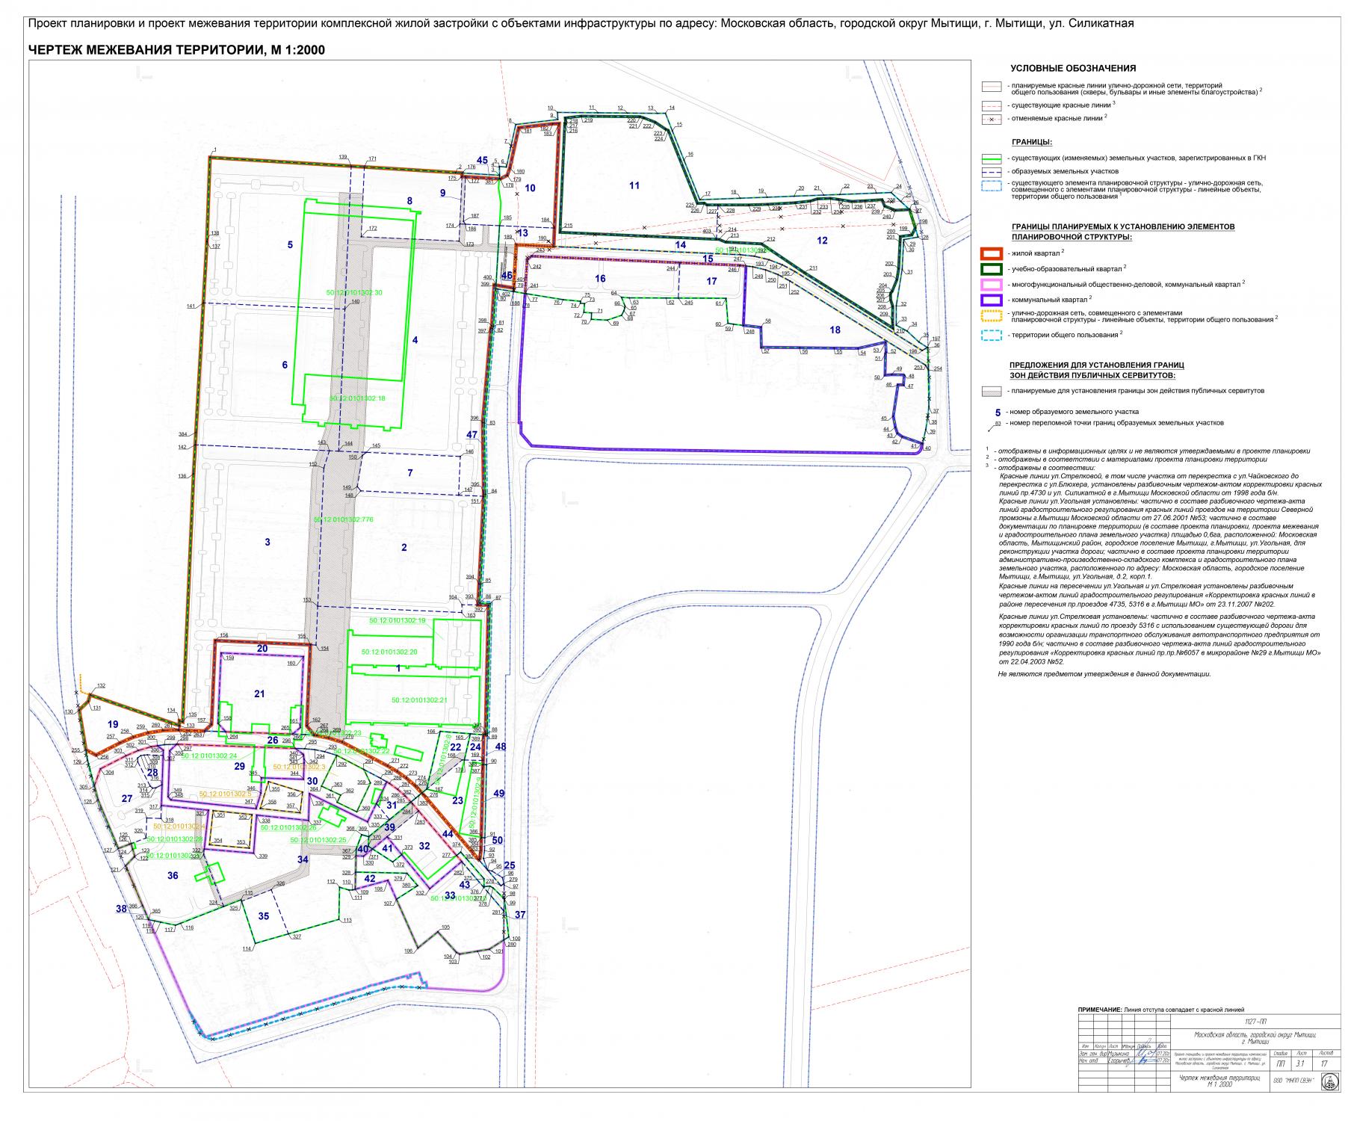Click the gray hatched public servitude legend swatch
1348x1121 pixels.
click(992, 391)
